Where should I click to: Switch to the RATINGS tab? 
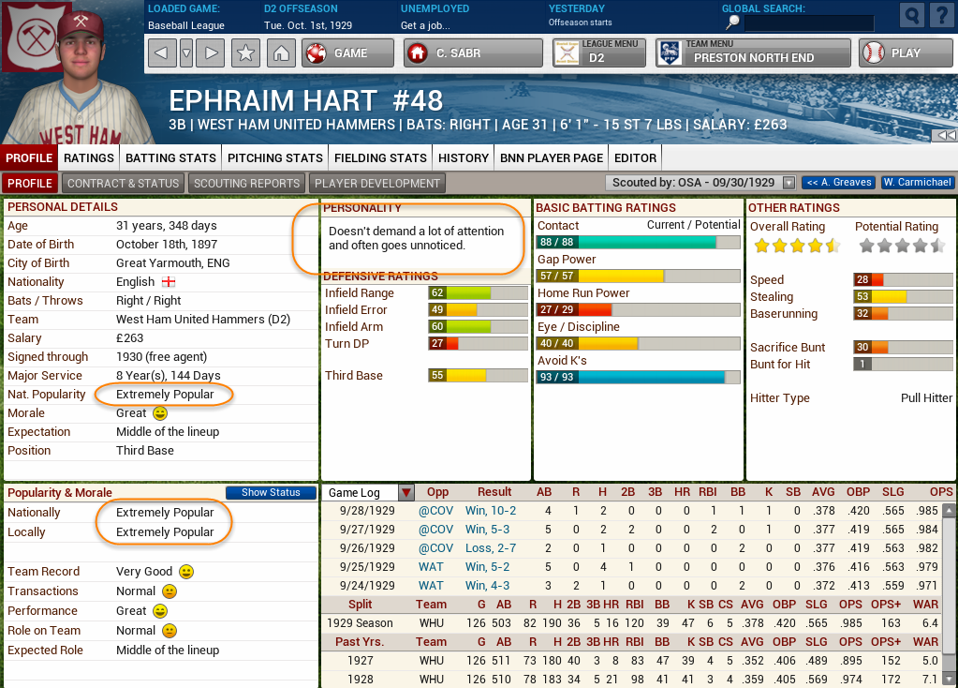(88, 157)
